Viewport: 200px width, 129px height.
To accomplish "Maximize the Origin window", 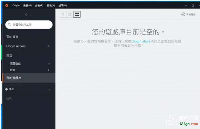I will click(193, 6).
